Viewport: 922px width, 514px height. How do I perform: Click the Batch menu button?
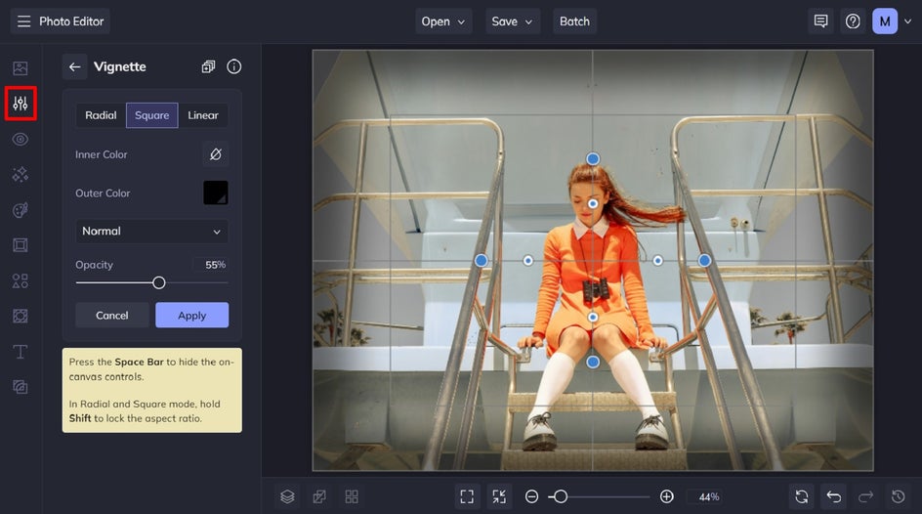(x=574, y=21)
